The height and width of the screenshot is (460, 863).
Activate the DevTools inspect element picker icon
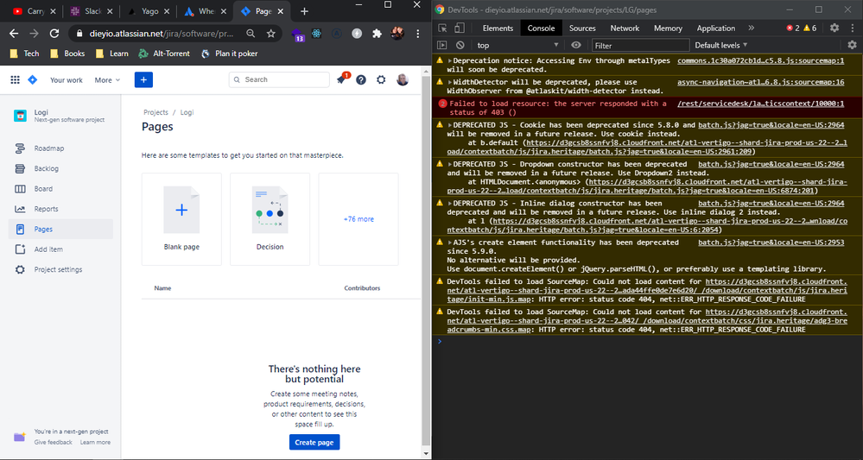(442, 28)
